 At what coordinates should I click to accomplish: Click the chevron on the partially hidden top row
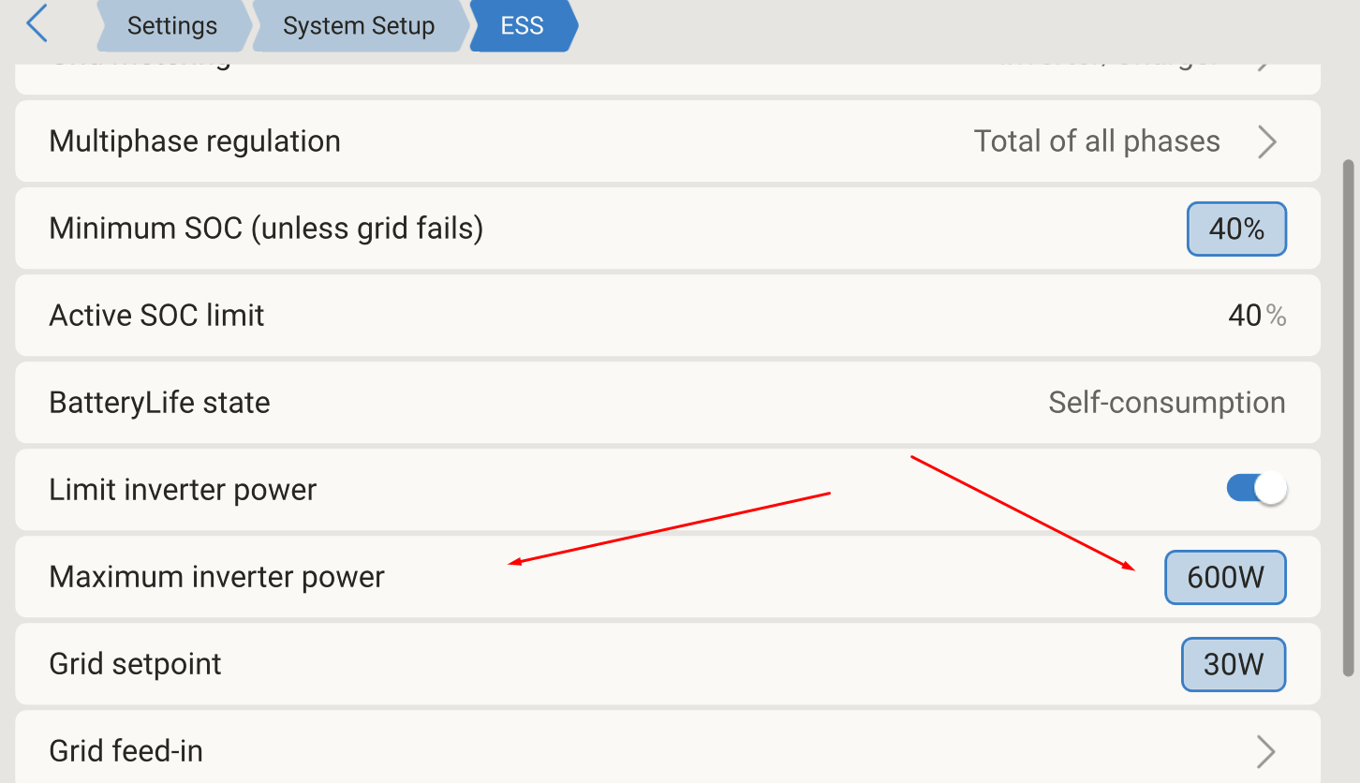[1264, 64]
